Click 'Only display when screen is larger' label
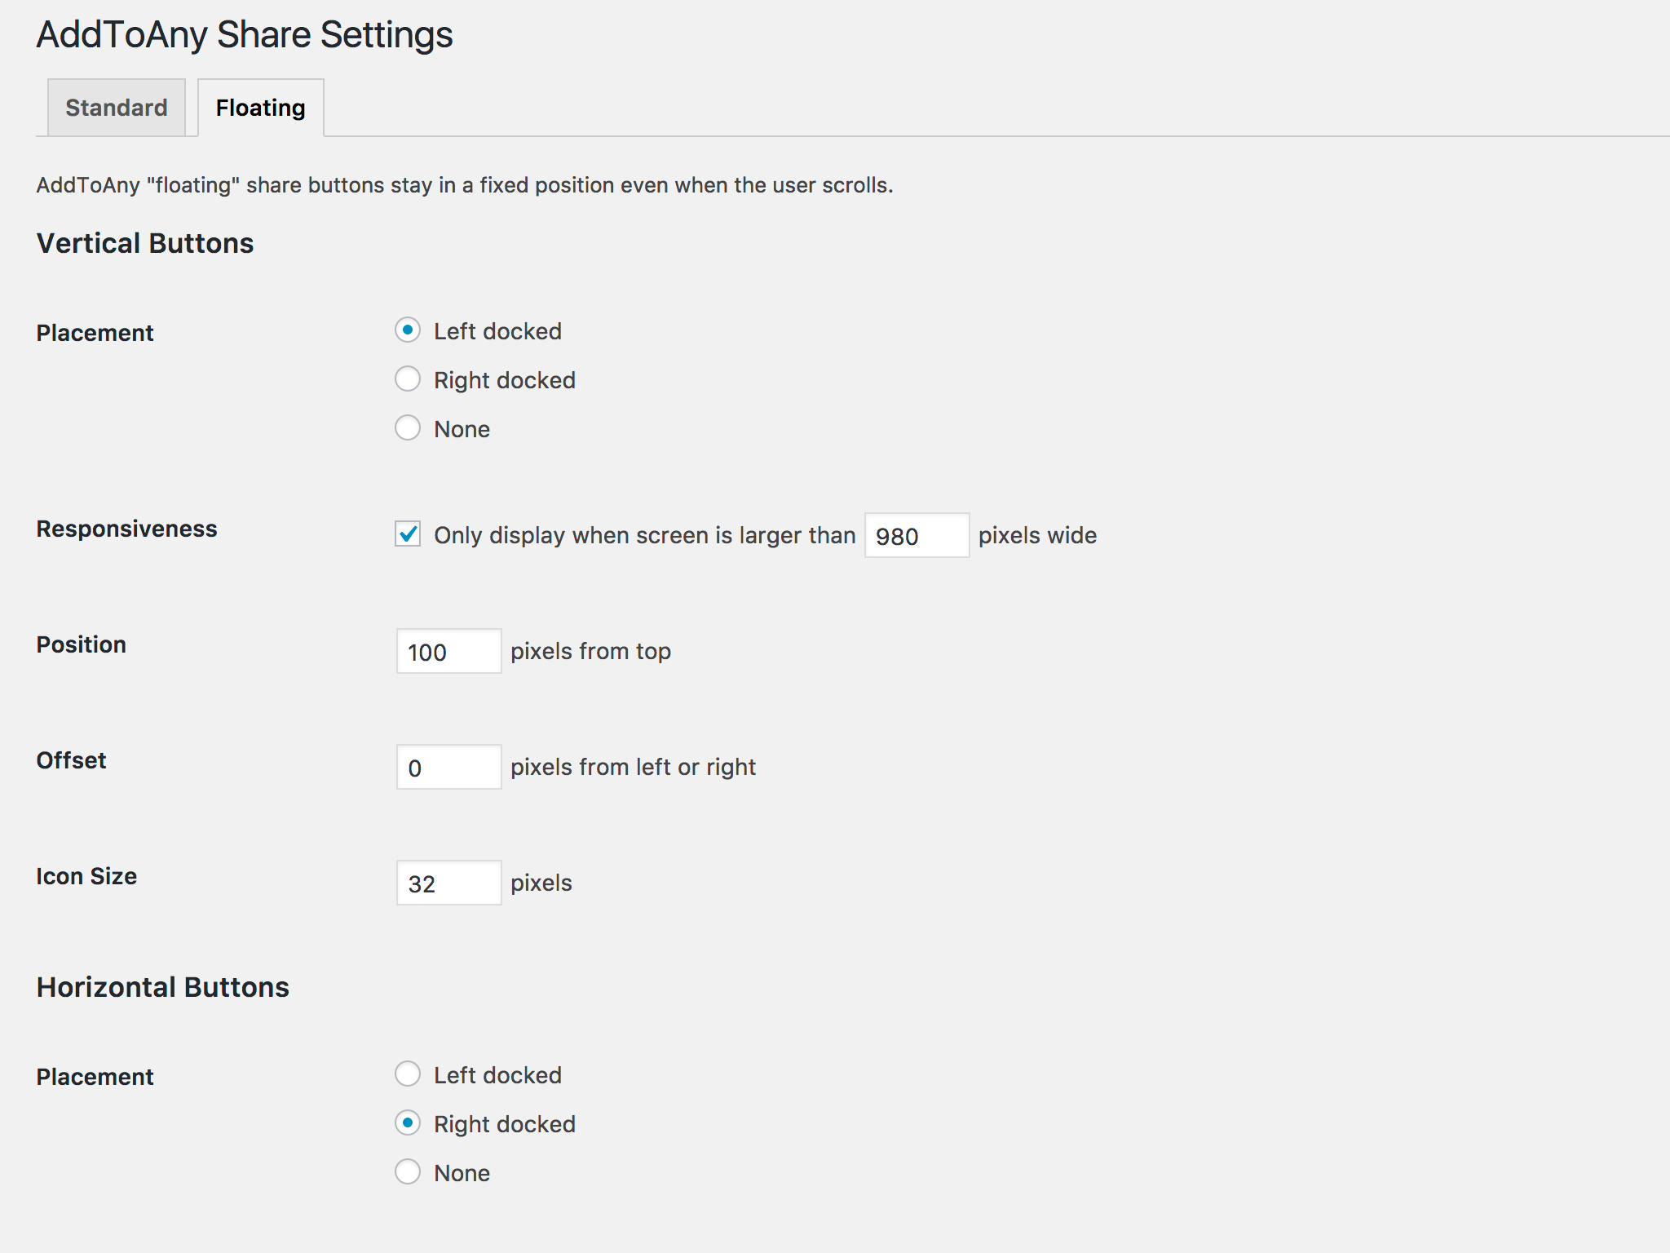The image size is (1670, 1253). [x=644, y=535]
